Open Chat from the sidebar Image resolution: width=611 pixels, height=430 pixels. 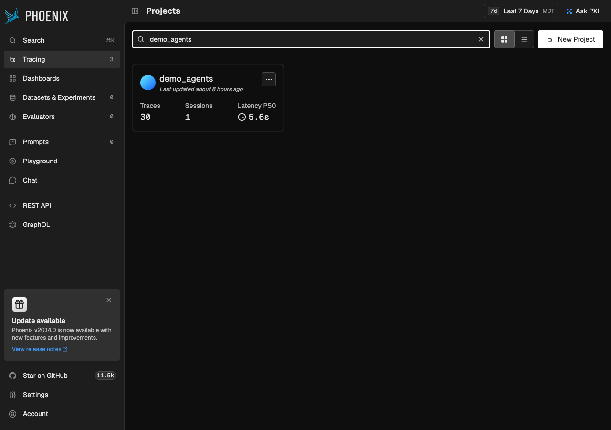(x=62, y=180)
